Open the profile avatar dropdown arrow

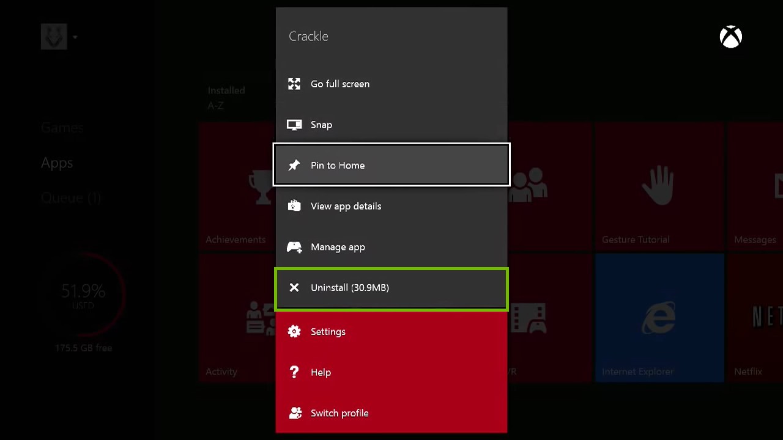[75, 37]
